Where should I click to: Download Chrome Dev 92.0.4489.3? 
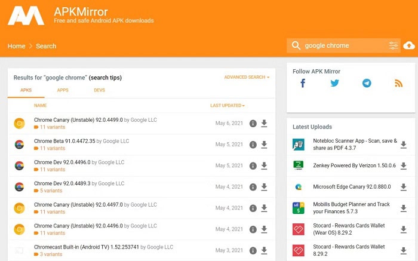click(264, 187)
